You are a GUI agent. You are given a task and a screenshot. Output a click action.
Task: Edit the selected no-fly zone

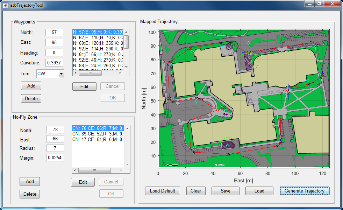pyautogui.click(x=83, y=182)
